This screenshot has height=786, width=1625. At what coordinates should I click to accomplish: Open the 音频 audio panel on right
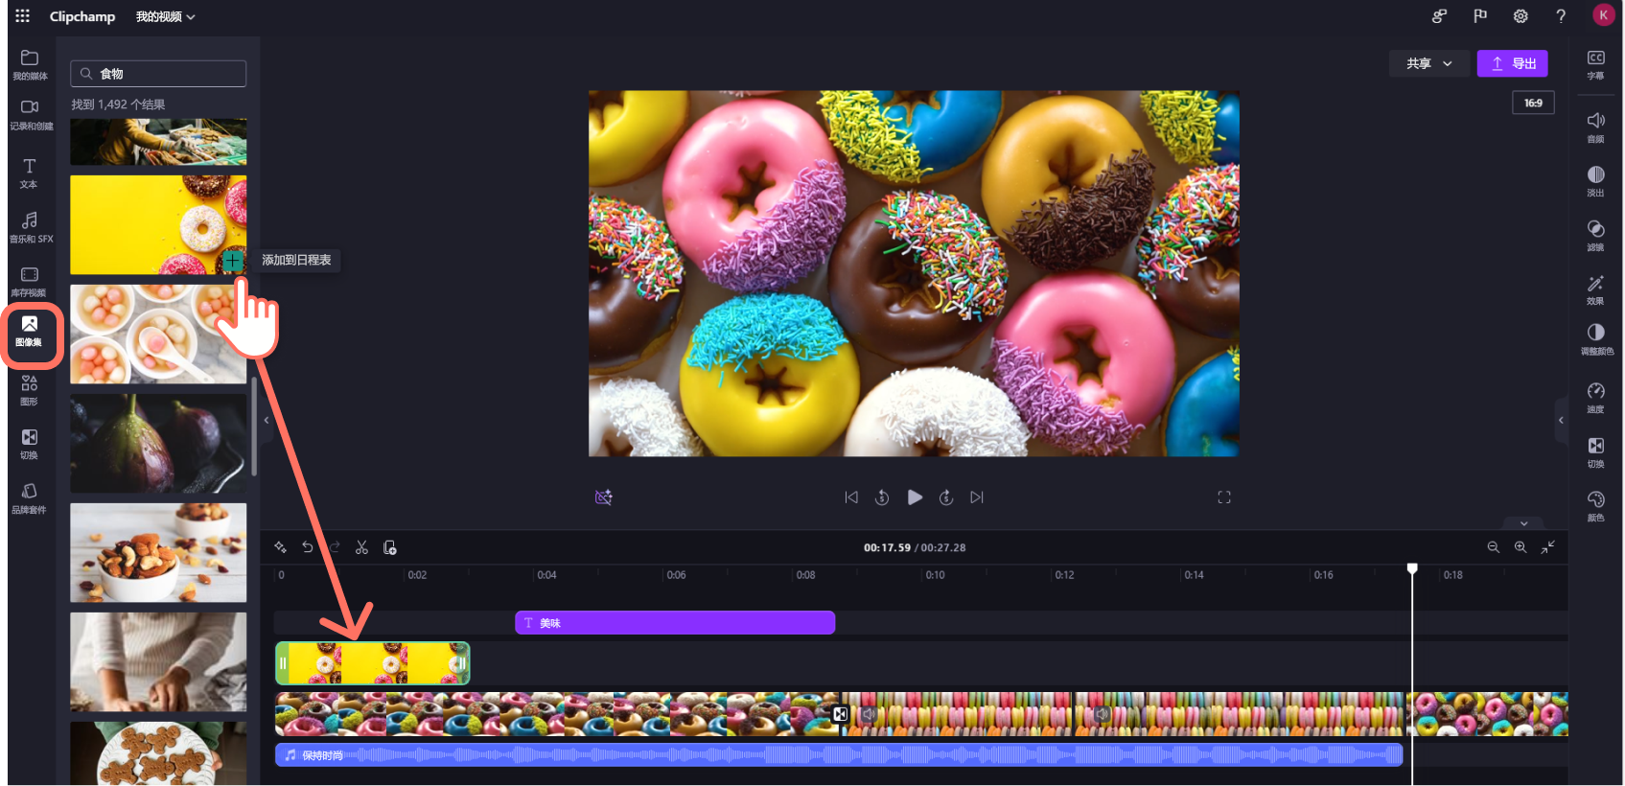tap(1596, 127)
